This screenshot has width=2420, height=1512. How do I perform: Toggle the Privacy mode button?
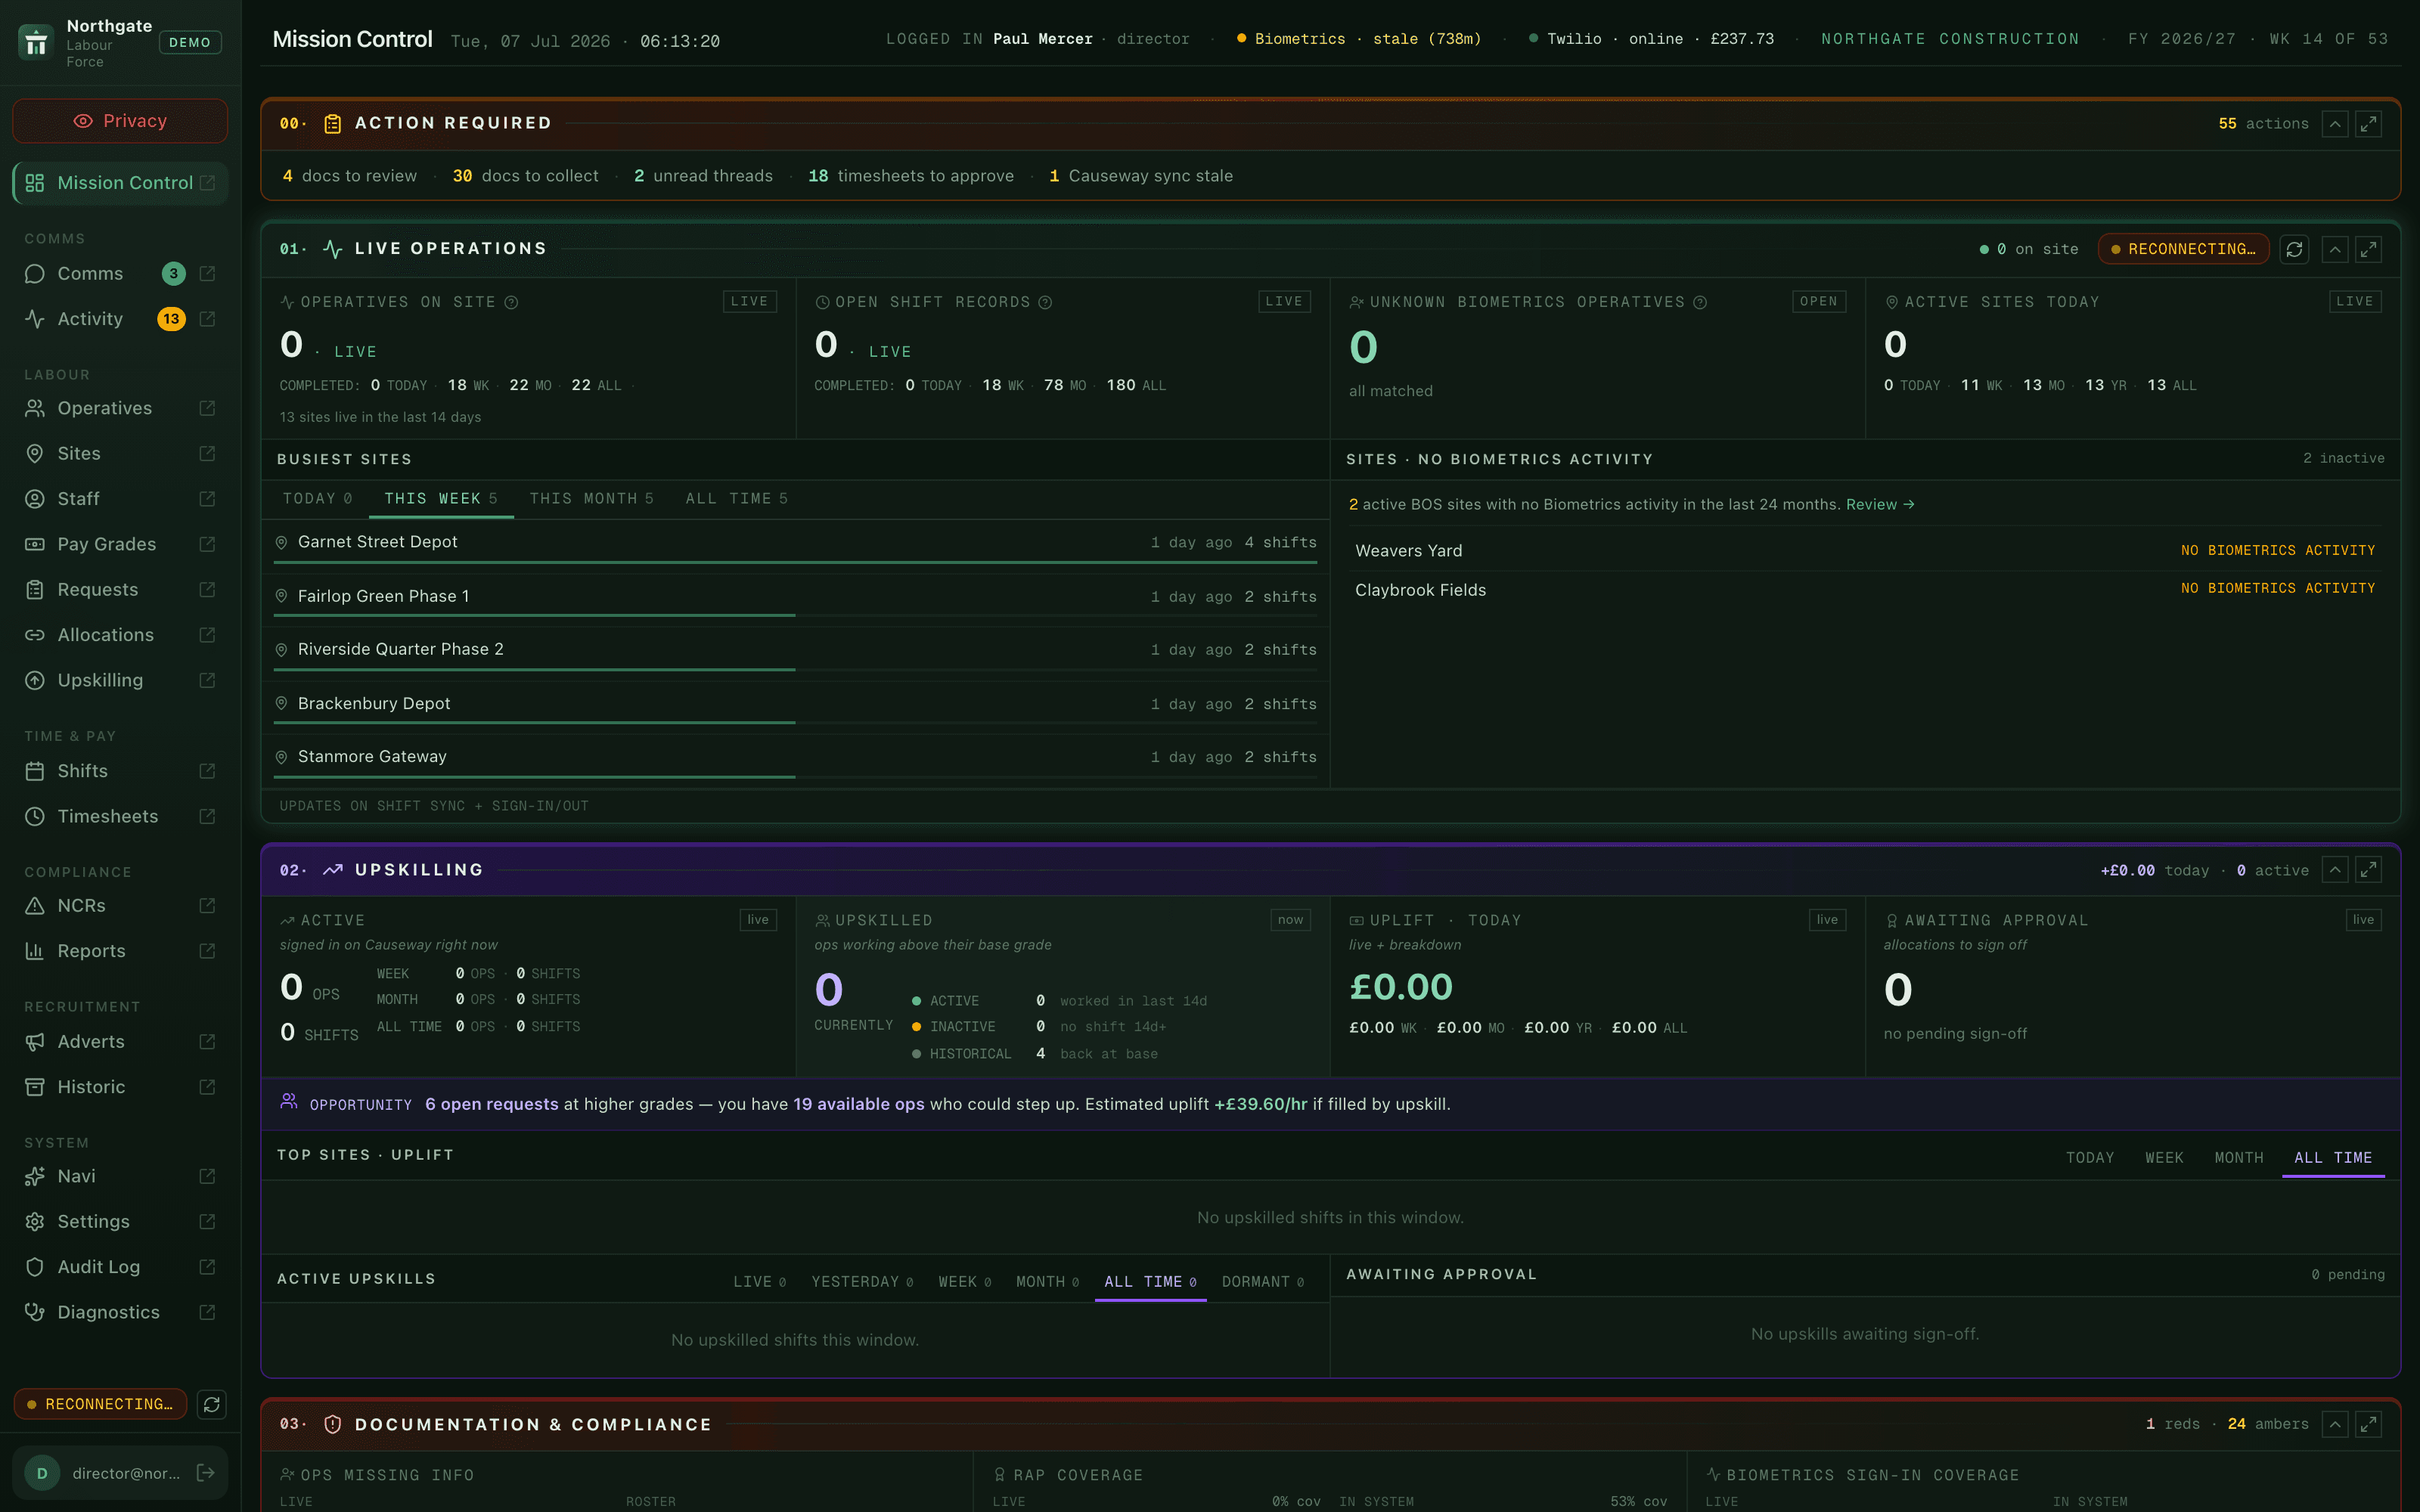120,121
